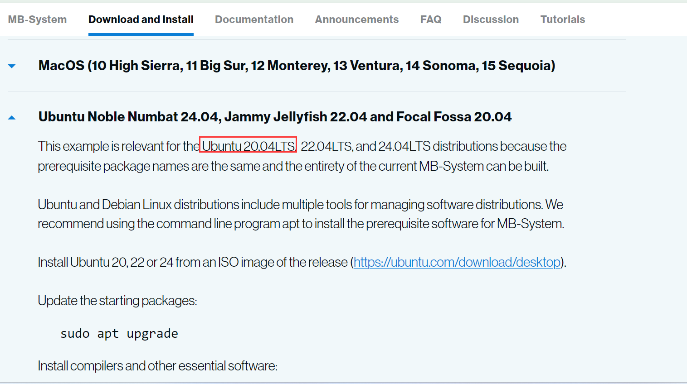The width and height of the screenshot is (687, 384).
Task: Open the MB-System tab
Action: coord(37,19)
